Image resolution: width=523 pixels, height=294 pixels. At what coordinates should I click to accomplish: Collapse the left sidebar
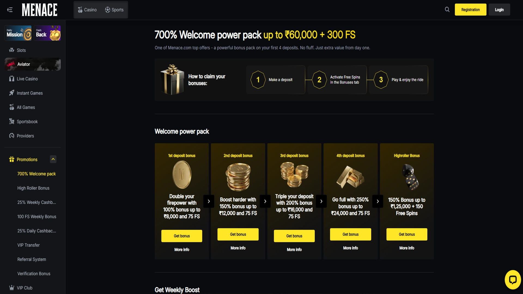tap(10, 10)
